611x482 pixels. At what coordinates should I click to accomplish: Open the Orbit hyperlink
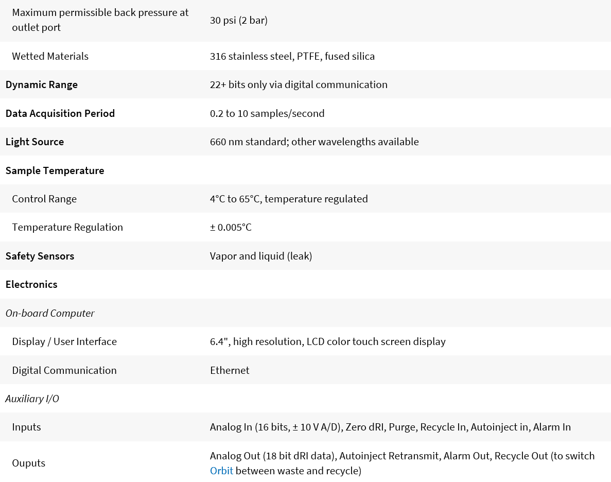click(x=221, y=471)
